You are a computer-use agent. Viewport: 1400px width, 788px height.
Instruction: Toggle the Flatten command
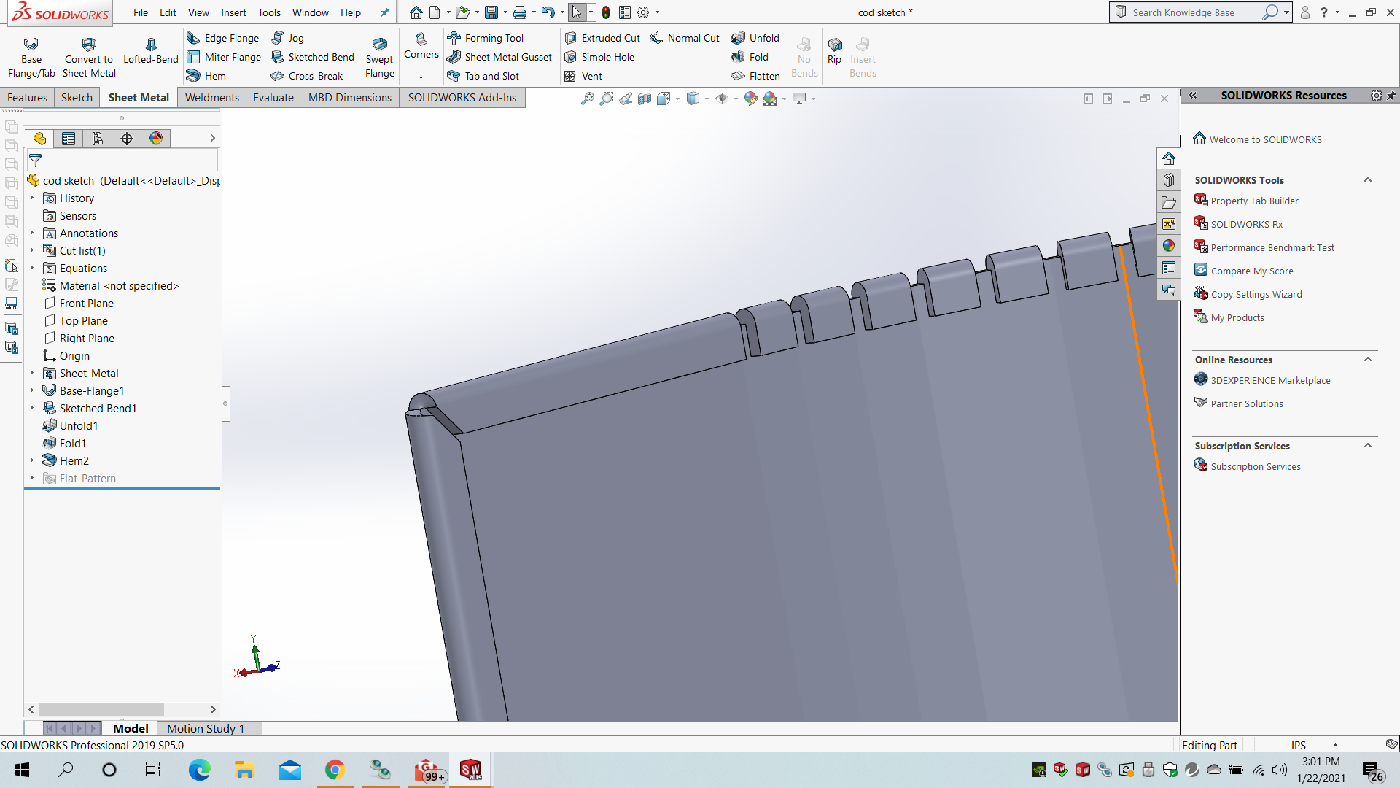point(755,76)
